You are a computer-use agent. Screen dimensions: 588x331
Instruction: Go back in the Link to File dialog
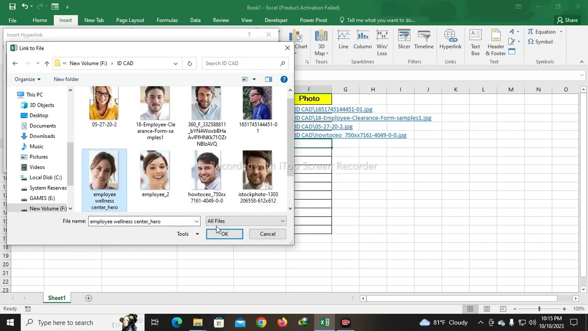pyautogui.click(x=15, y=63)
